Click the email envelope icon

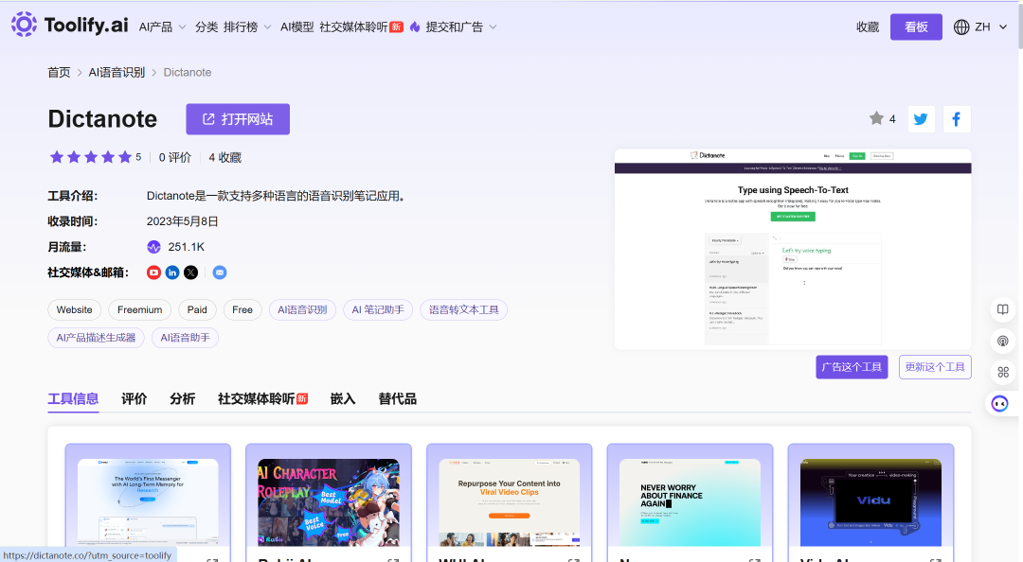pos(220,272)
